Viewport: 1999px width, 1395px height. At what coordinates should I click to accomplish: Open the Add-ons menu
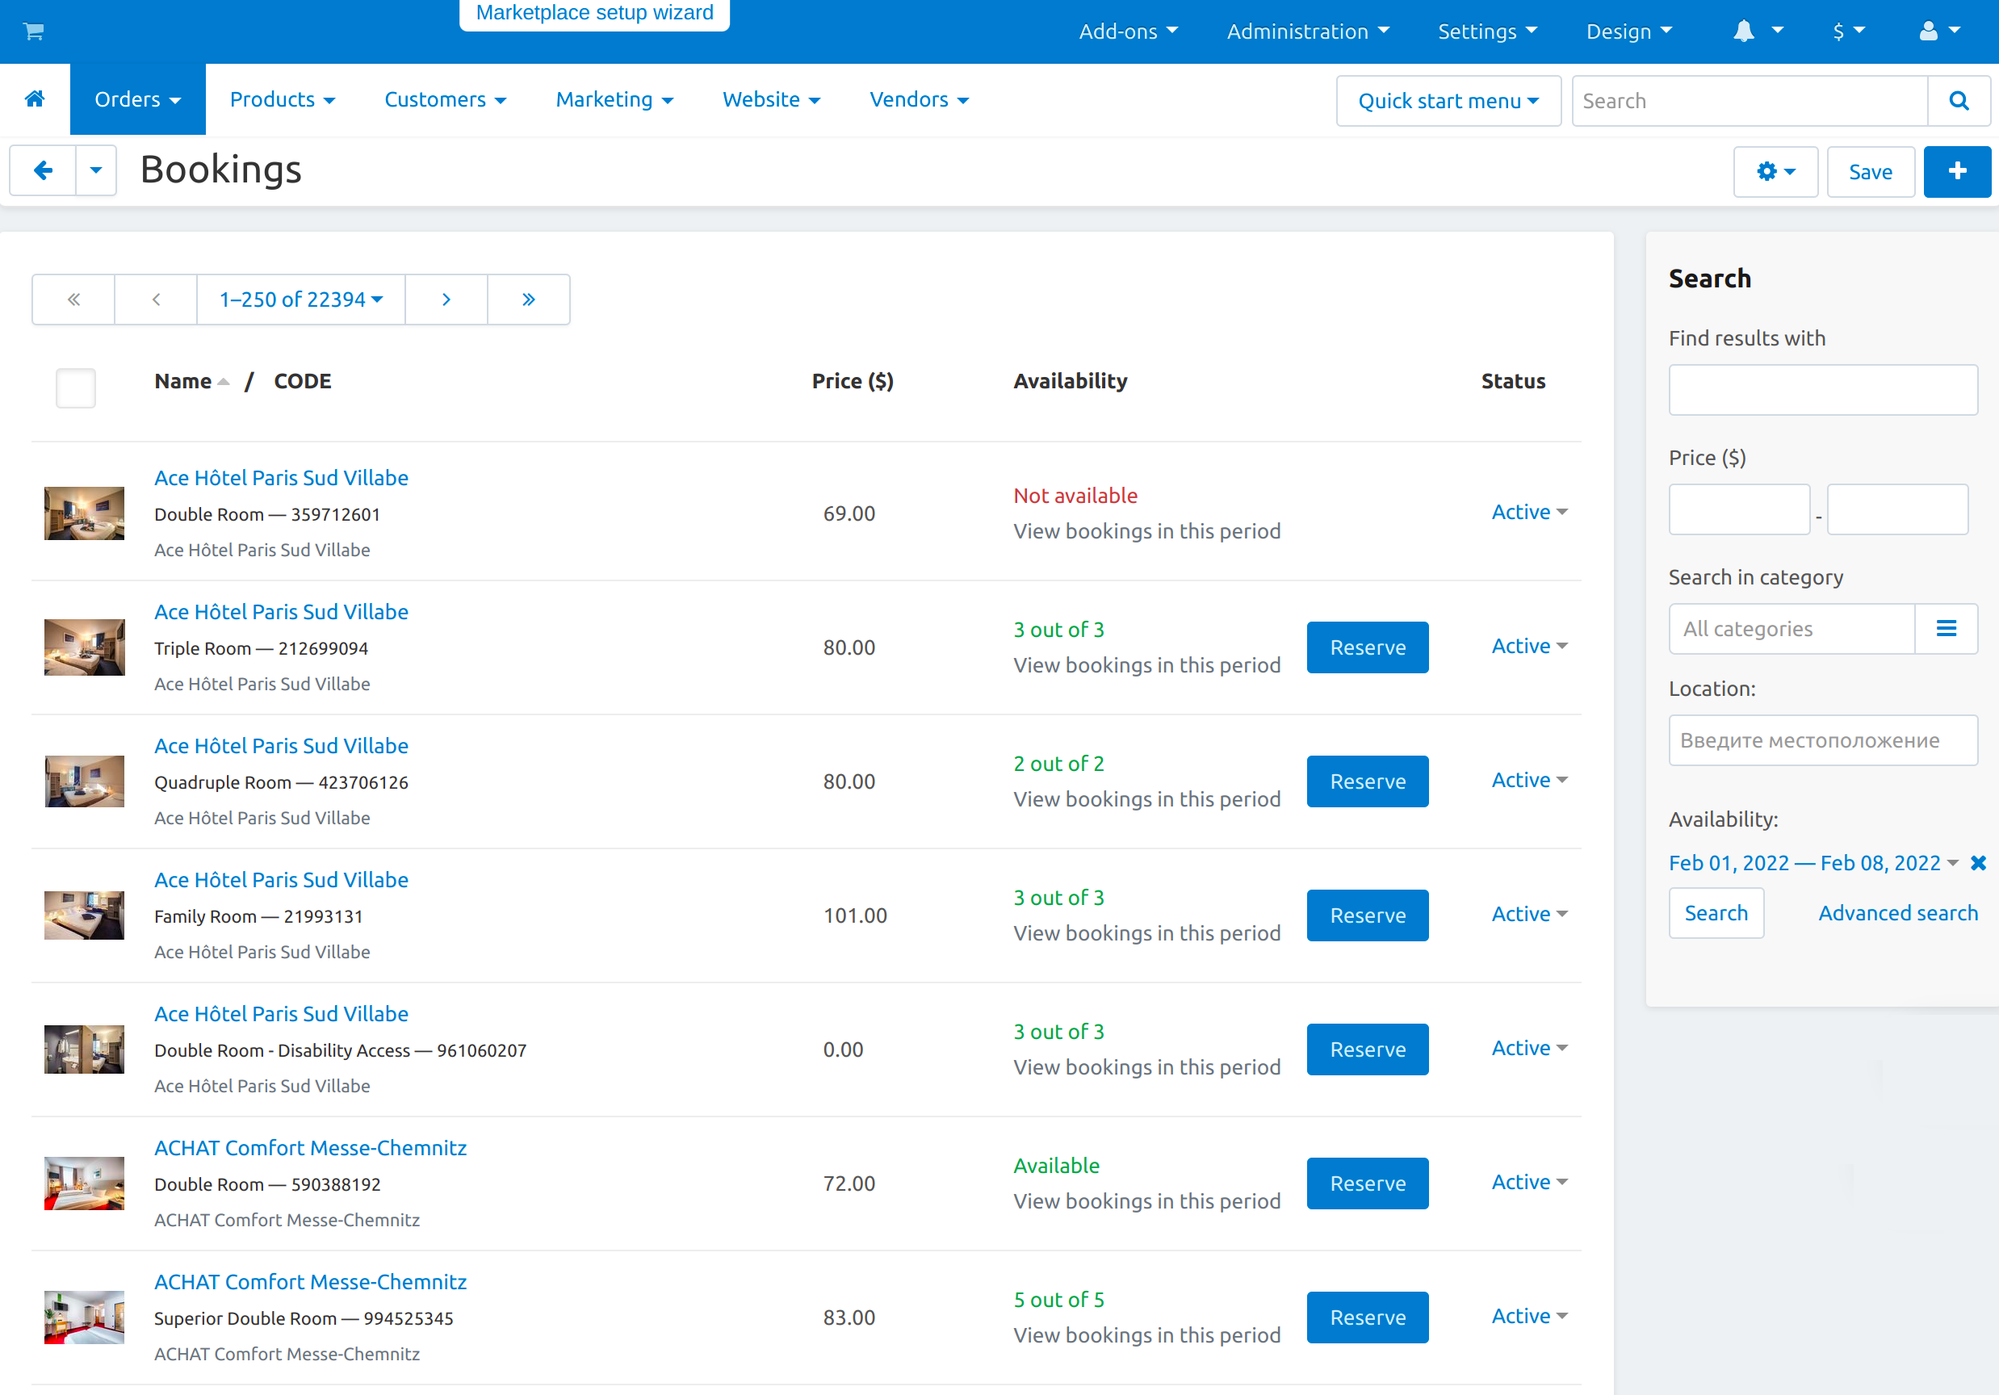tap(1129, 31)
